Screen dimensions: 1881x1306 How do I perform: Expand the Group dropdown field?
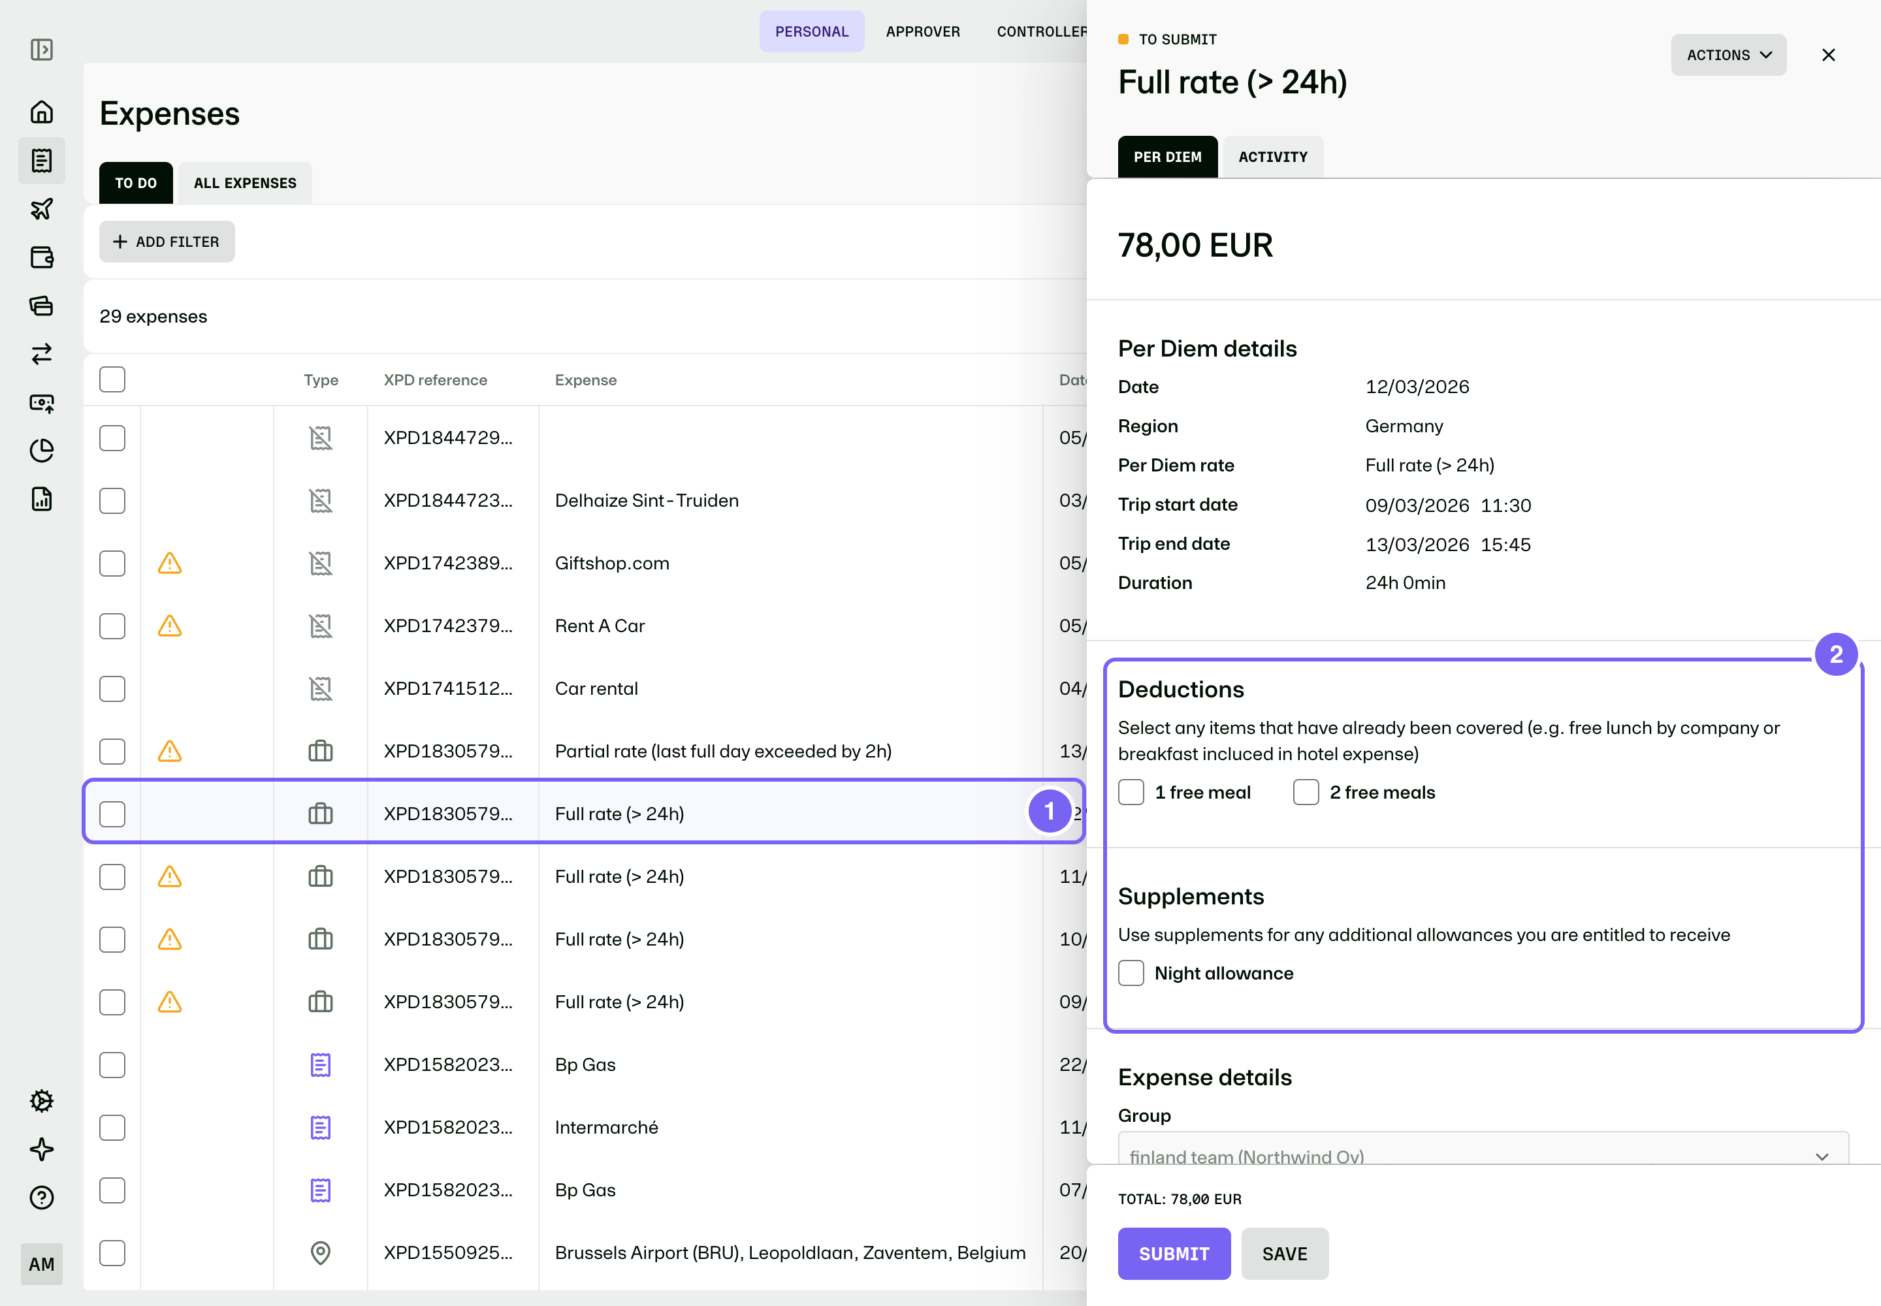pos(1483,1148)
